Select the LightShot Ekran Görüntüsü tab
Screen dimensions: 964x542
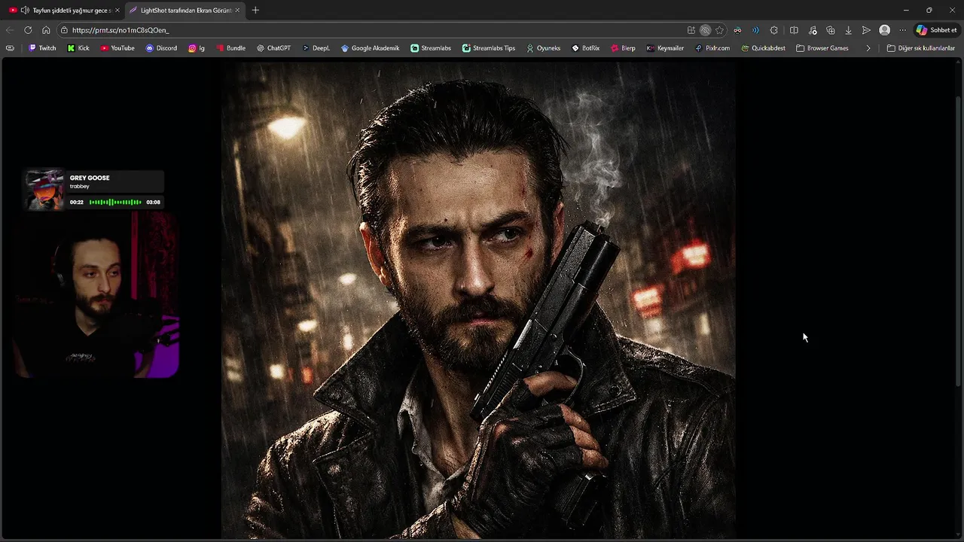185,10
